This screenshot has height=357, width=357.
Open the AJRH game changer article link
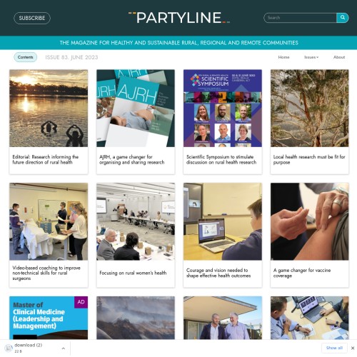pyautogui.click(x=132, y=160)
